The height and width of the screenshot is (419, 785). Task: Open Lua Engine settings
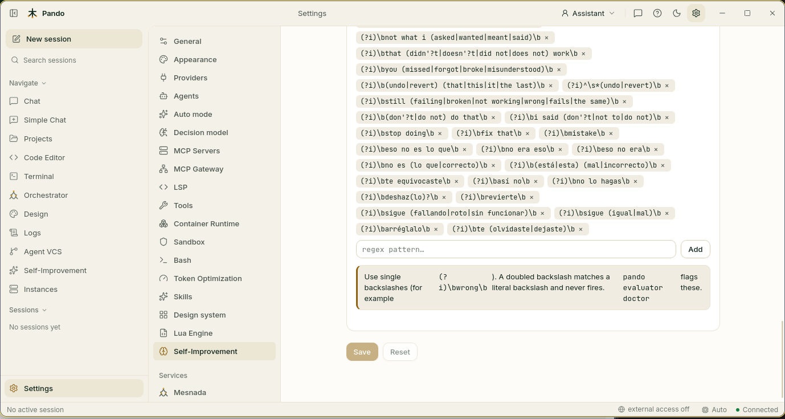(x=214, y=333)
